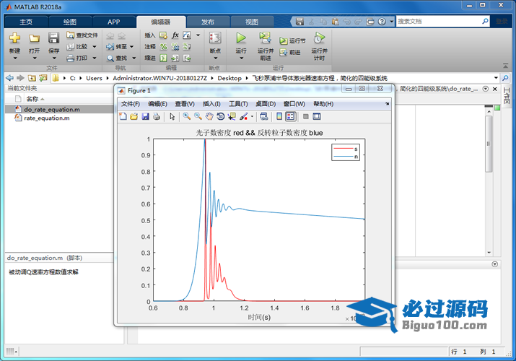Click the smart indent icon in the 缩进 row
Screen dimensions: 516x361
164,58
